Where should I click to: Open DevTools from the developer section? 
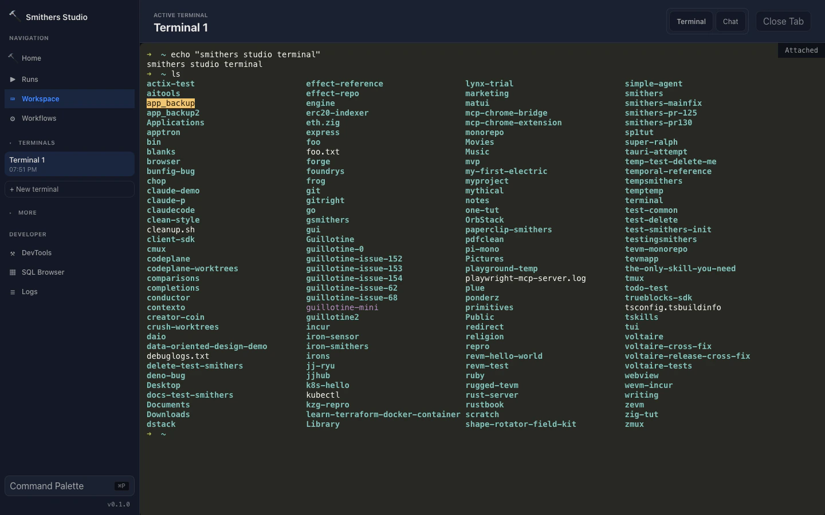69,253
